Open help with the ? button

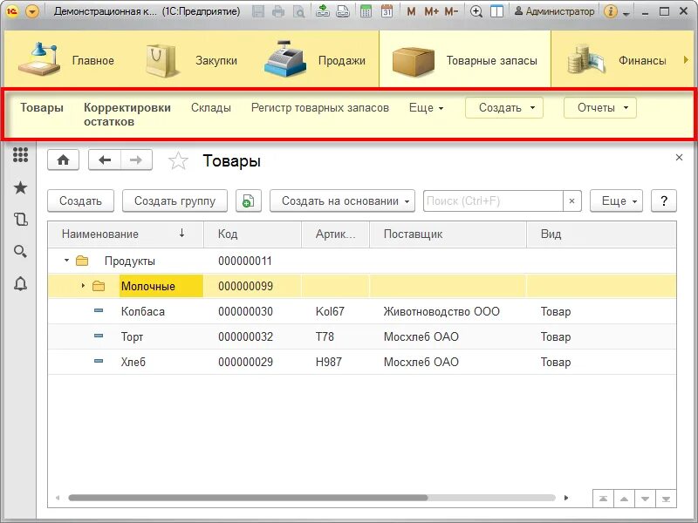pyautogui.click(x=664, y=201)
